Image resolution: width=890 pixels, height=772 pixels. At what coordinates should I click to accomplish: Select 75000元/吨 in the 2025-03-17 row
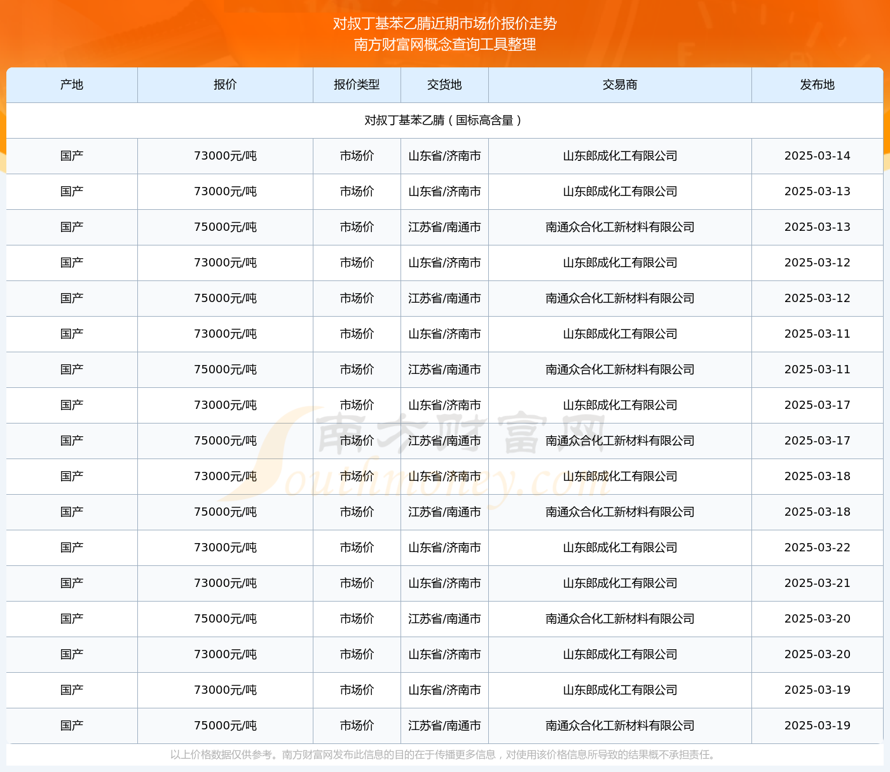click(x=225, y=441)
